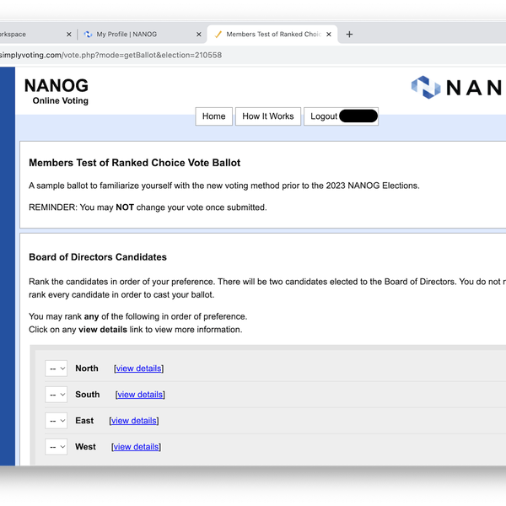
Task: Click the NANOG favicon on the My Profile tab
Action: [x=88, y=35]
